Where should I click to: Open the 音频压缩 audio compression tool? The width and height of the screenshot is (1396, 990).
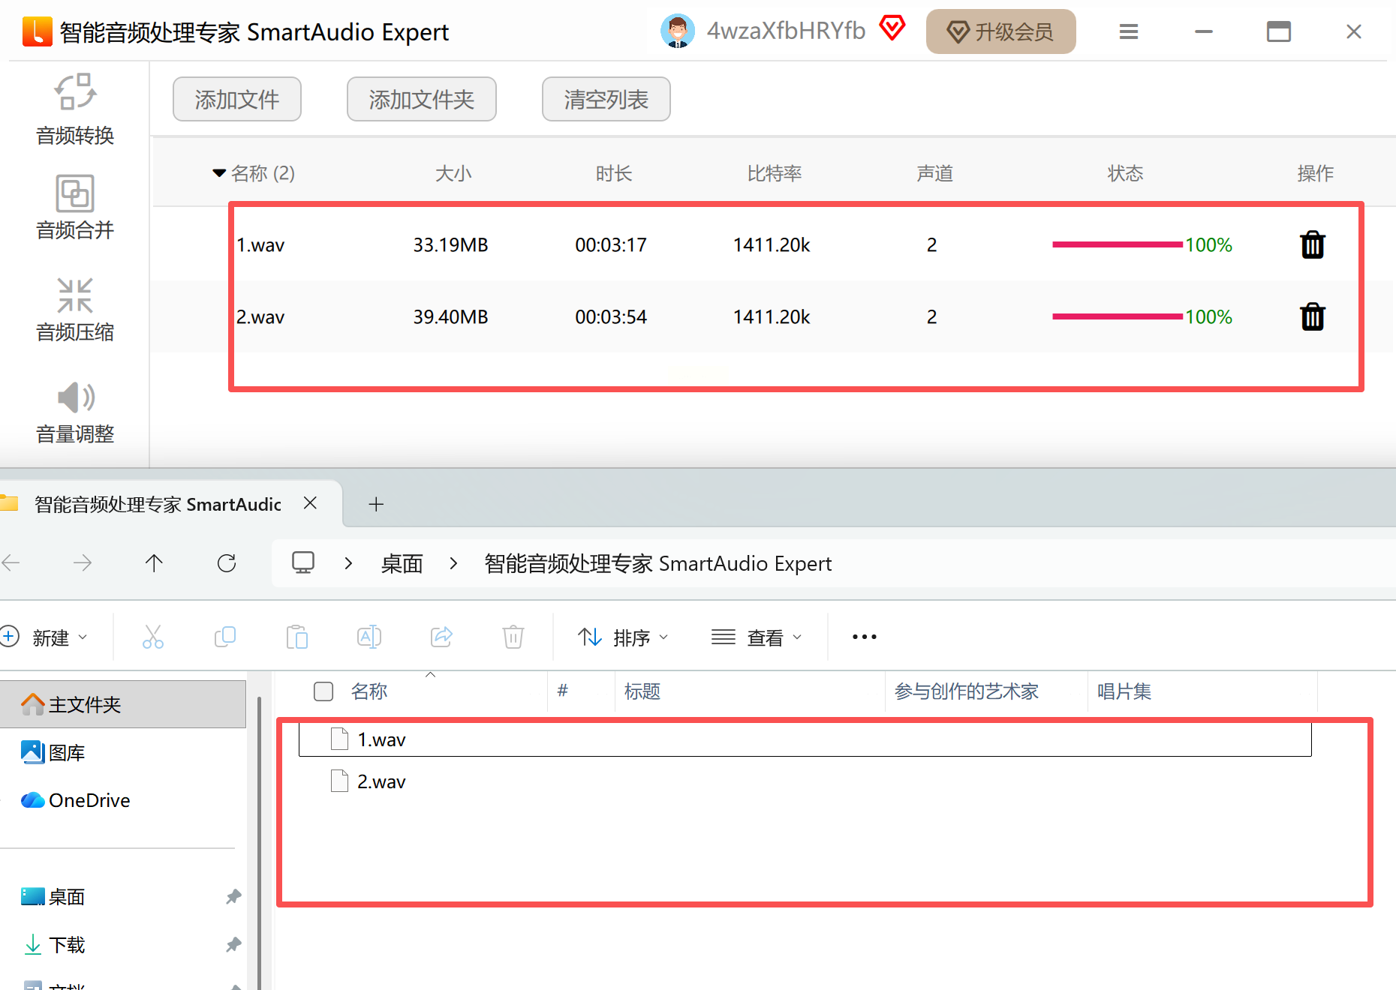pos(75,309)
